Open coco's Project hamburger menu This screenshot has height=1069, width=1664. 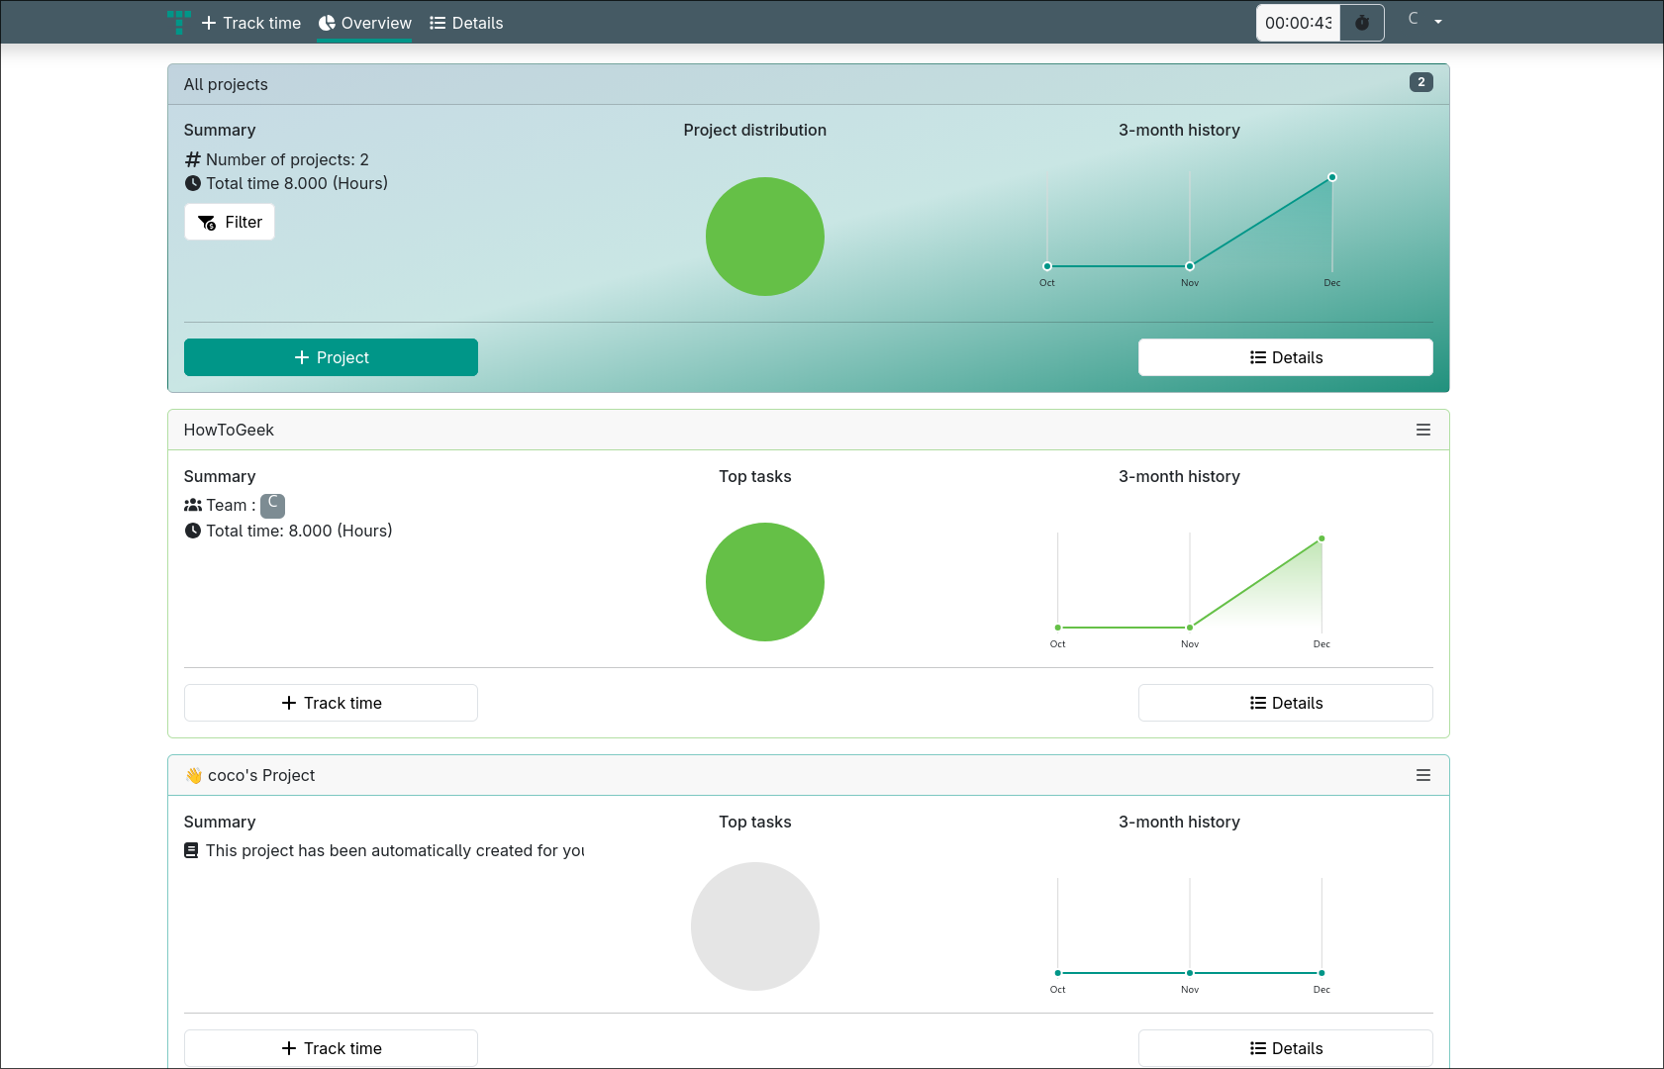pyautogui.click(x=1422, y=775)
